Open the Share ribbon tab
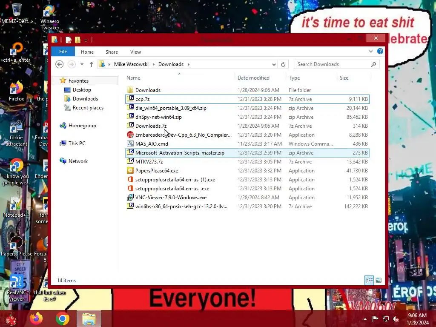Viewport: 436px width, 327px height. point(112,52)
